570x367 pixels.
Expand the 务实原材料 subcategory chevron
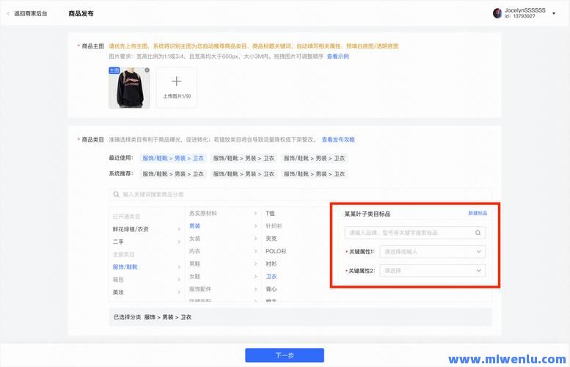[255, 214]
